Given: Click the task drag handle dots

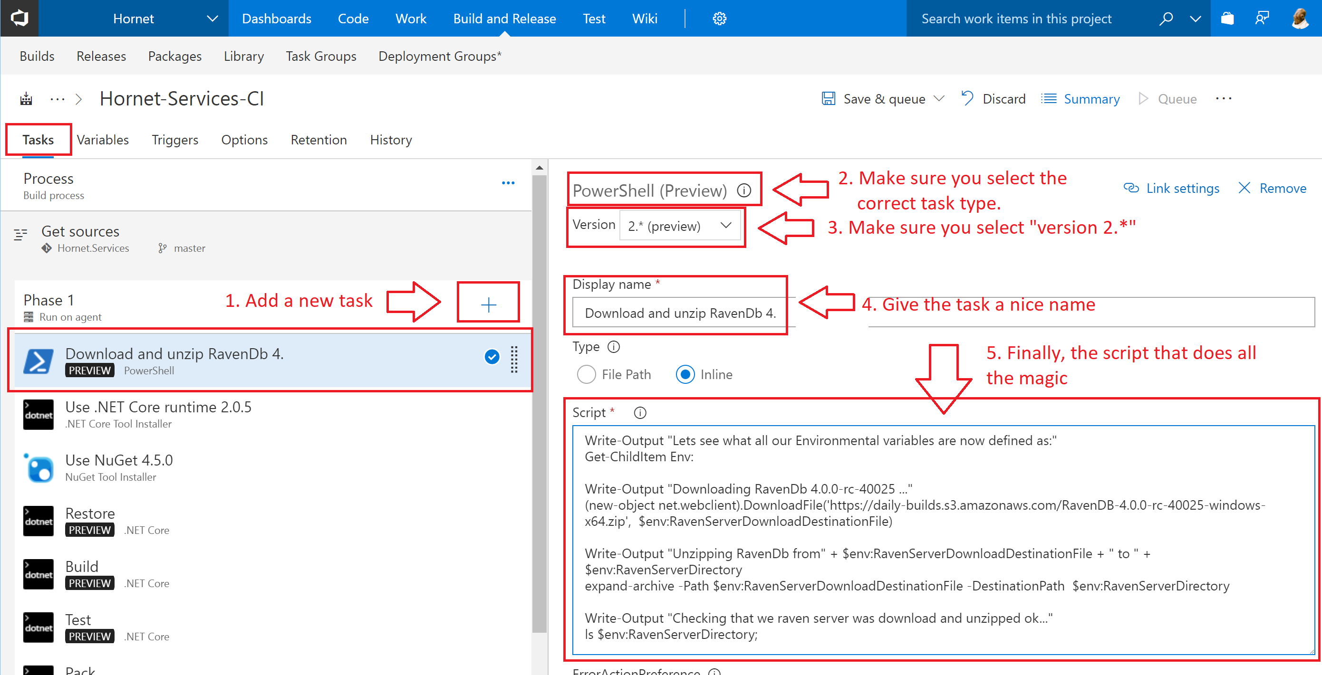Looking at the screenshot, I should 514,359.
